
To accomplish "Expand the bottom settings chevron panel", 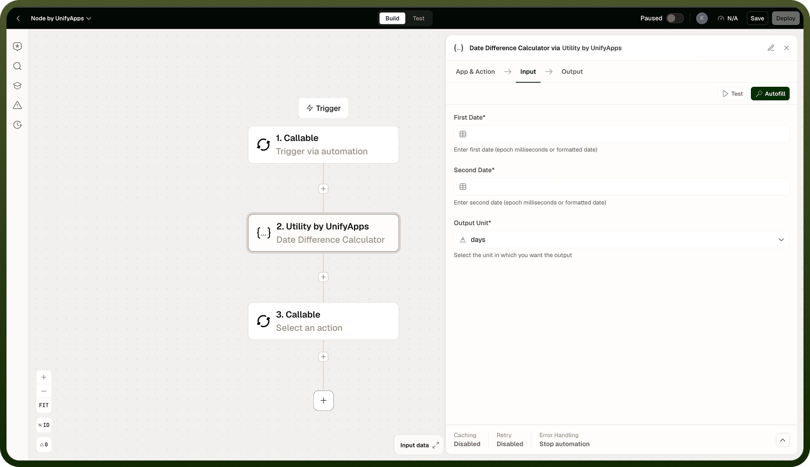I will coord(782,440).
